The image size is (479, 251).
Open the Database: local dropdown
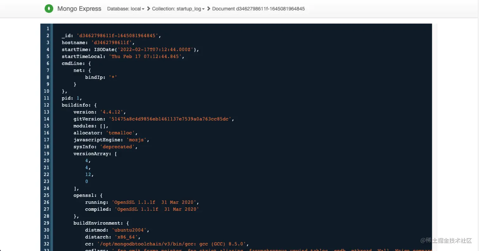[126, 9]
